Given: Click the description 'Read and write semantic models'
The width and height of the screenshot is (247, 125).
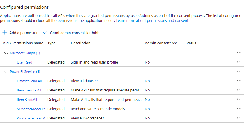Looking at the screenshot, I should pyautogui.click(x=98, y=109).
